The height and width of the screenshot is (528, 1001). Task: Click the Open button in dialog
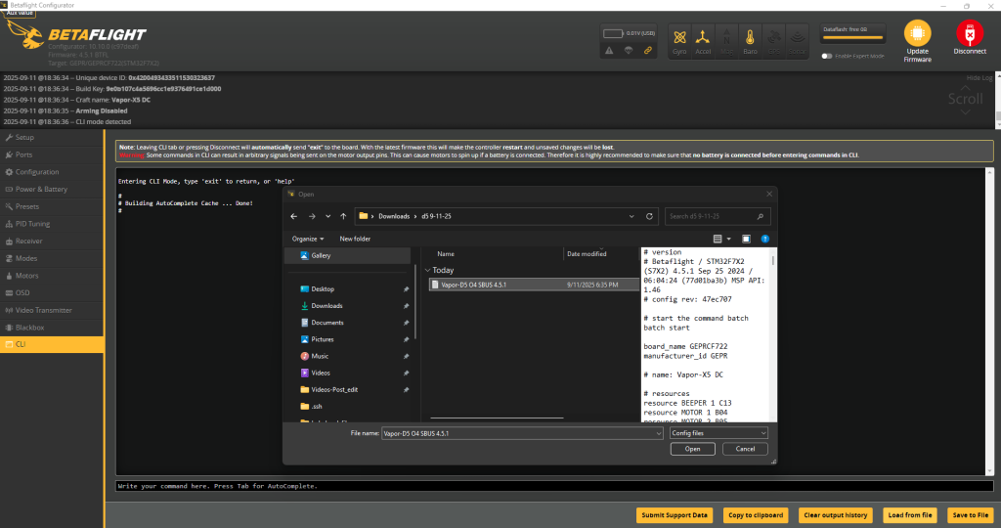click(693, 449)
